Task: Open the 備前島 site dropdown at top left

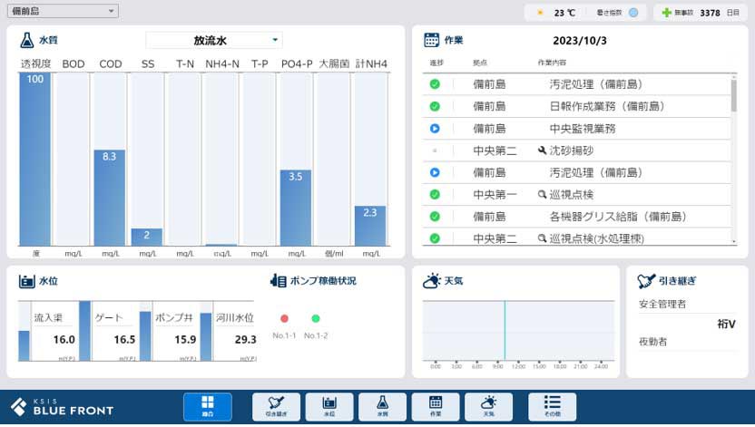Action: (62, 11)
